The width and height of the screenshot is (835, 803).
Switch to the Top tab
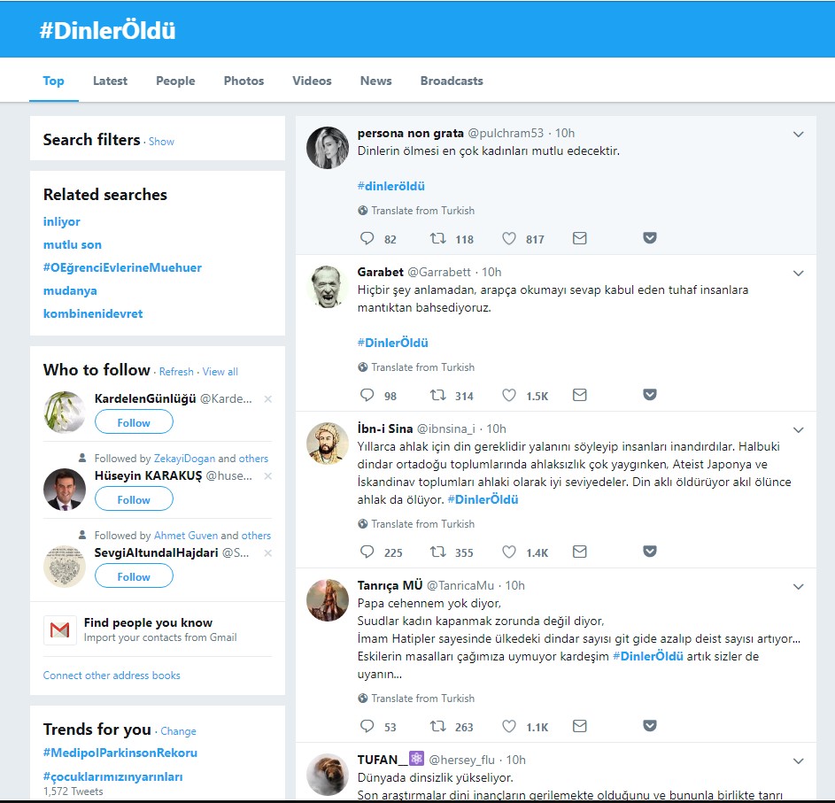(x=53, y=81)
